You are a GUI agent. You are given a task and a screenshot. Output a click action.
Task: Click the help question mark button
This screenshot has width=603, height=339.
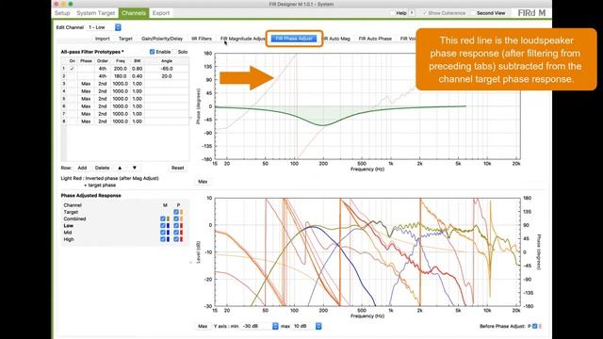(x=412, y=13)
